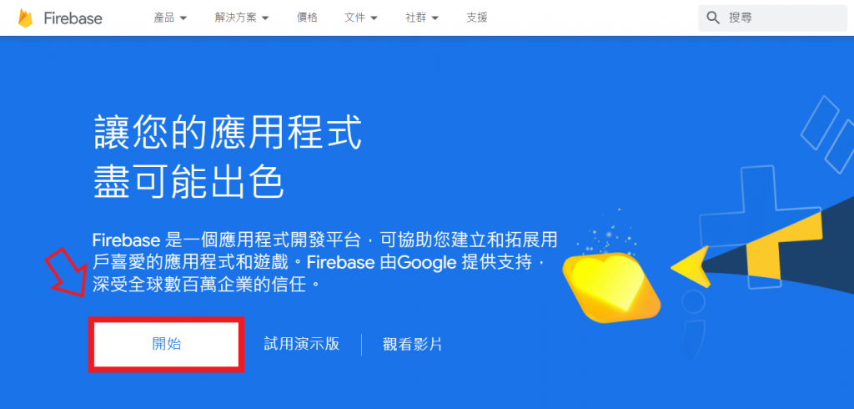Open the 文件 dropdown menu
854x409 pixels.
coord(361,18)
